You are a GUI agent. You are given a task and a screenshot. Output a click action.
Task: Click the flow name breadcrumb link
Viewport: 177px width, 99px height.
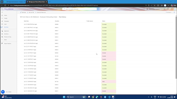click(39, 17)
